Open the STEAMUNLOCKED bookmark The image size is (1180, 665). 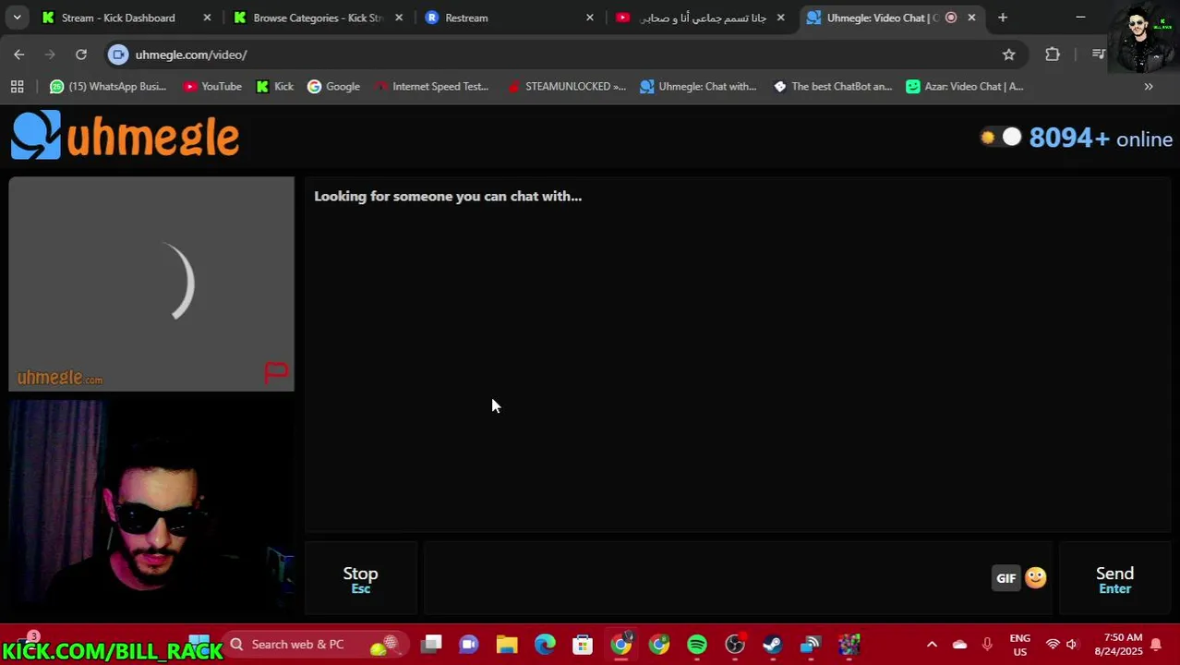coord(566,86)
